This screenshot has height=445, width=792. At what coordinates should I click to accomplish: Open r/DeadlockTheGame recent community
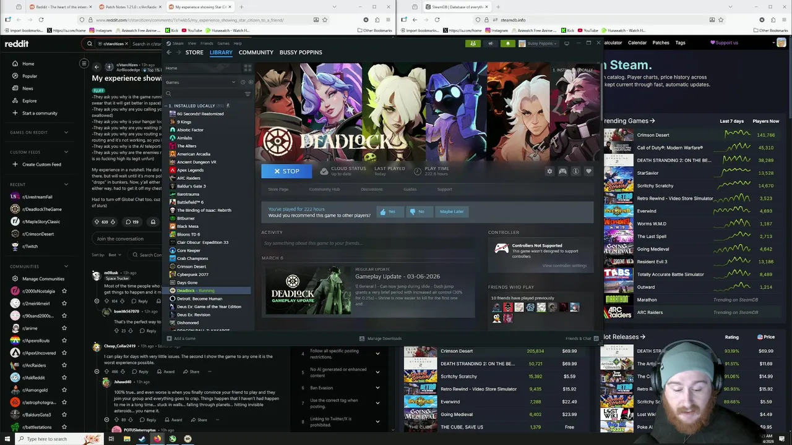[41, 209]
